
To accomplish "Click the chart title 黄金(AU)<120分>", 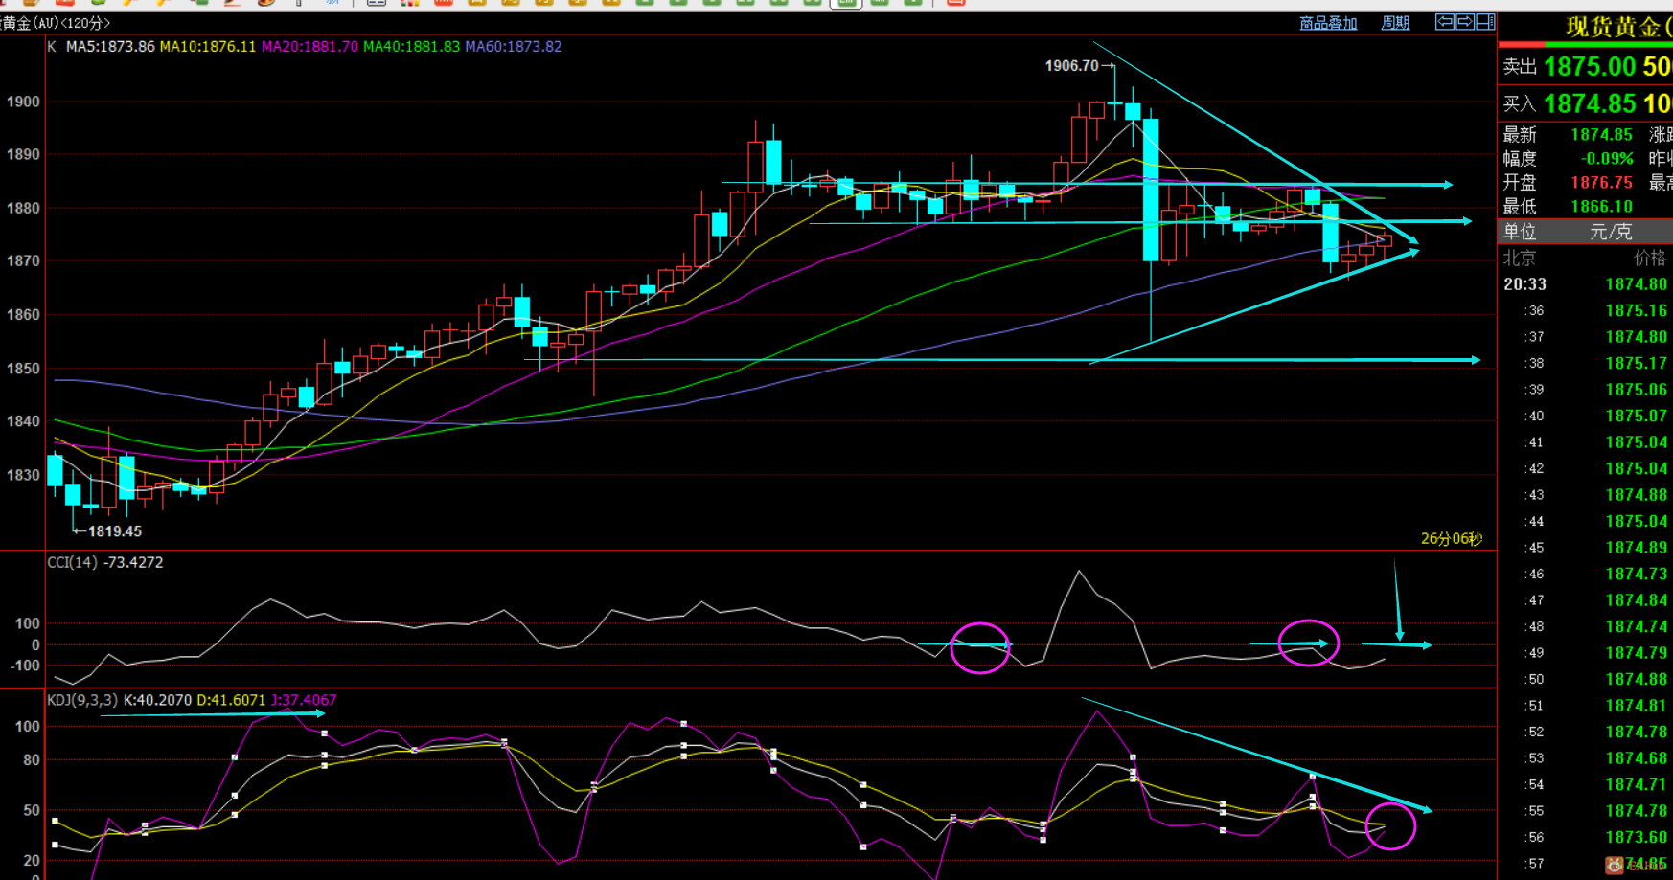I will click(x=55, y=23).
